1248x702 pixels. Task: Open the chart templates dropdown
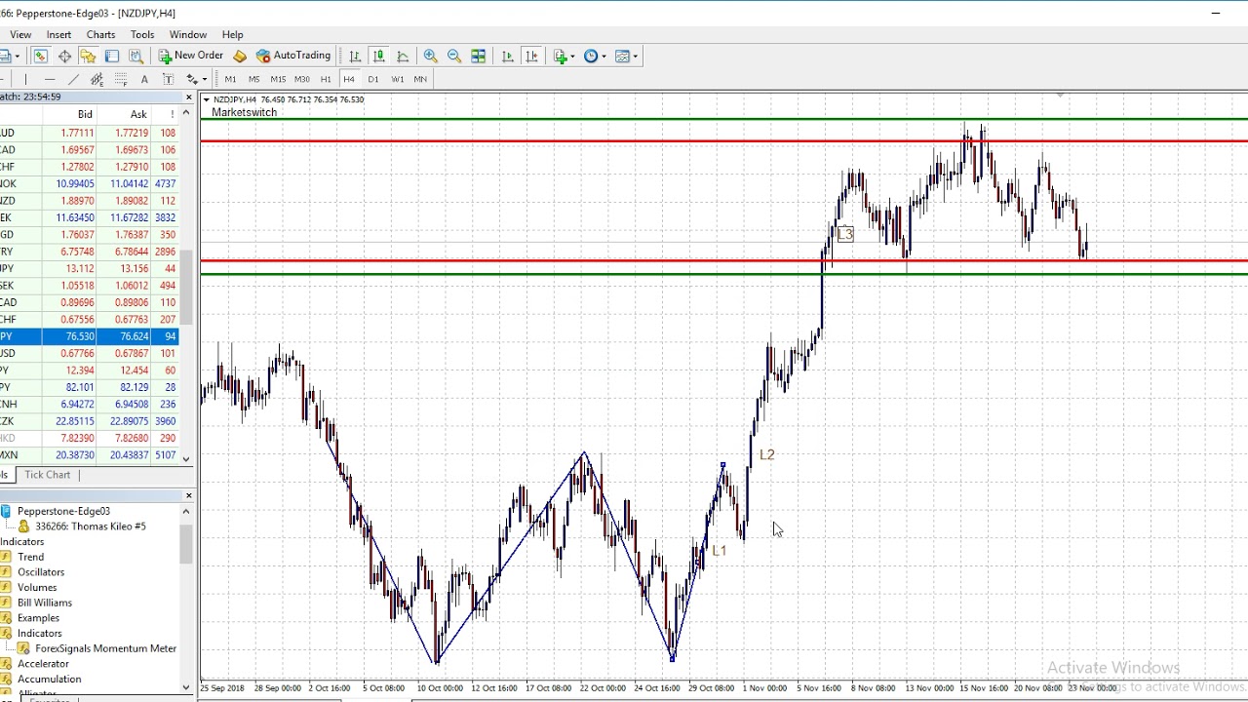(x=626, y=56)
